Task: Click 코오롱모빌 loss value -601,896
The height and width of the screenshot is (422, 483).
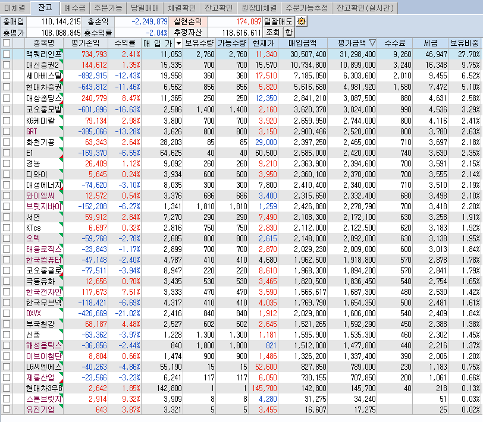Action: (x=92, y=109)
